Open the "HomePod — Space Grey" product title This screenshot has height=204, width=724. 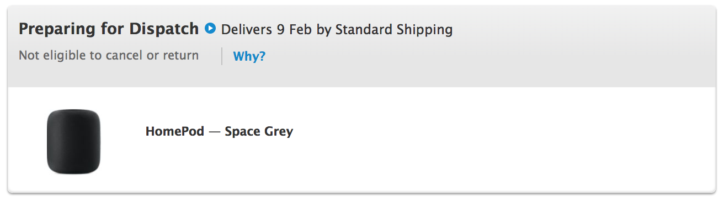pyautogui.click(x=219, y=132)
